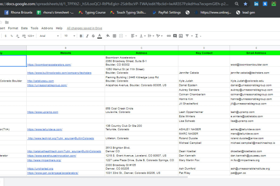Click the browser zoom magnifier icon

click(237, 4)
